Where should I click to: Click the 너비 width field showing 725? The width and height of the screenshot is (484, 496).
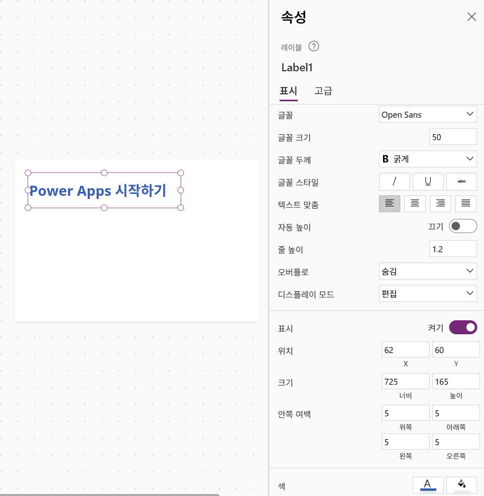coord(405,382)
